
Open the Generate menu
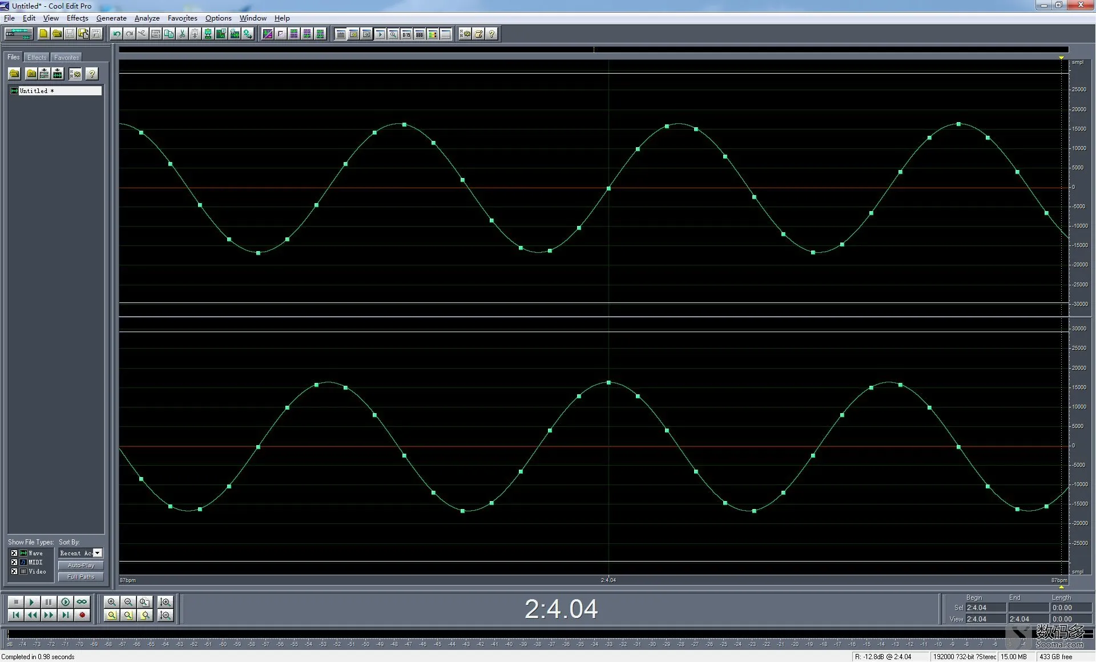coord(111,18)
